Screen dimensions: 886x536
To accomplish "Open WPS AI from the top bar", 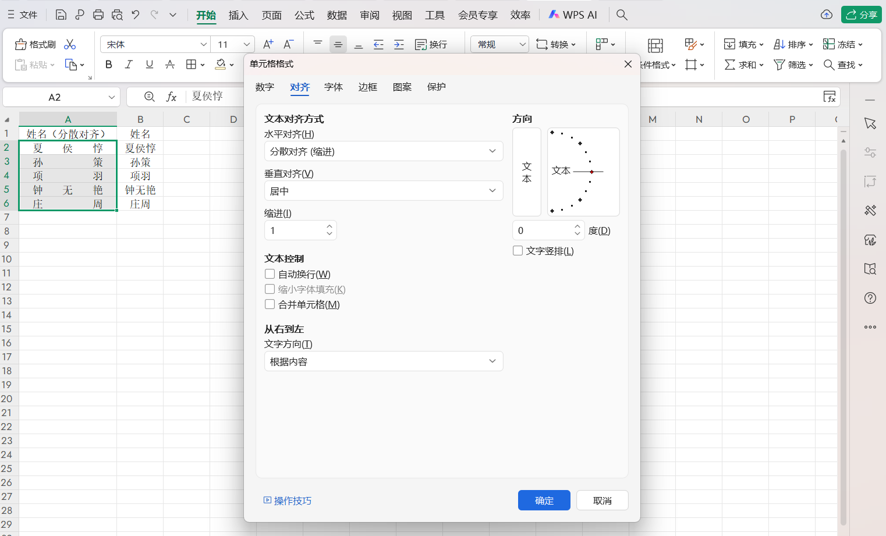I will click(573, 14).
